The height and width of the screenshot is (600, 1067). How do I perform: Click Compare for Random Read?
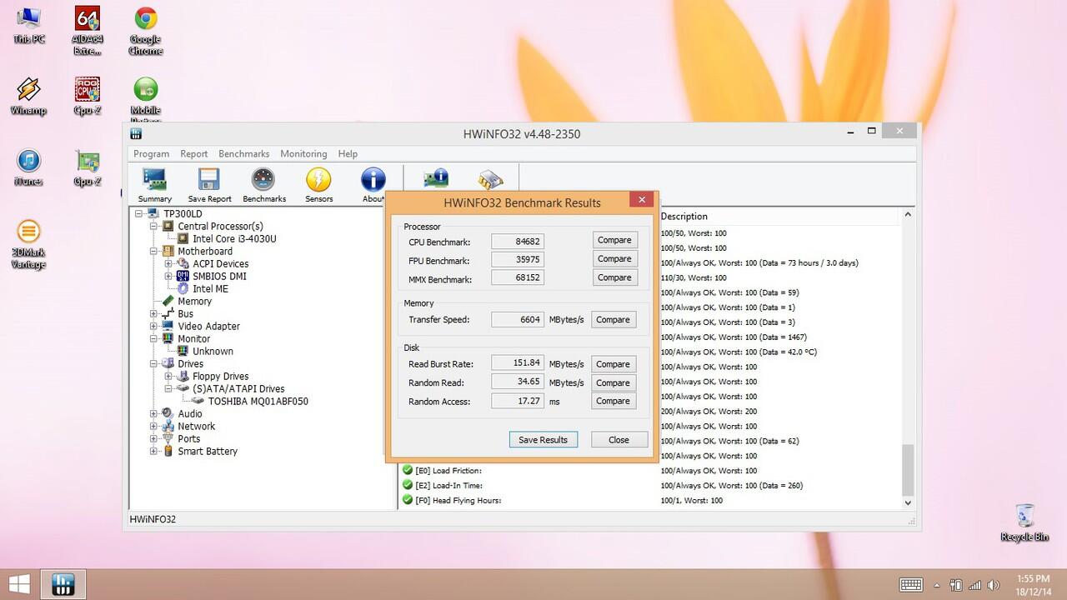point(613,383)
